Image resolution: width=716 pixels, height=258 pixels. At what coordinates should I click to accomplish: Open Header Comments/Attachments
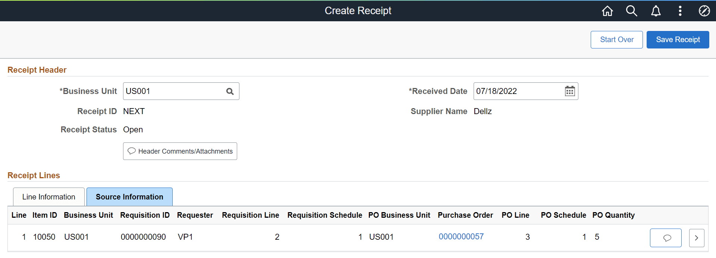click(x=180, y=151)
